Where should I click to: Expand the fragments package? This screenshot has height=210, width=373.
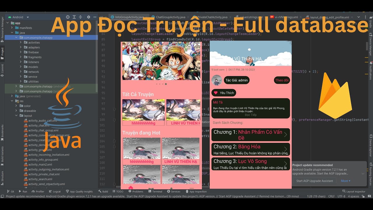21,57
